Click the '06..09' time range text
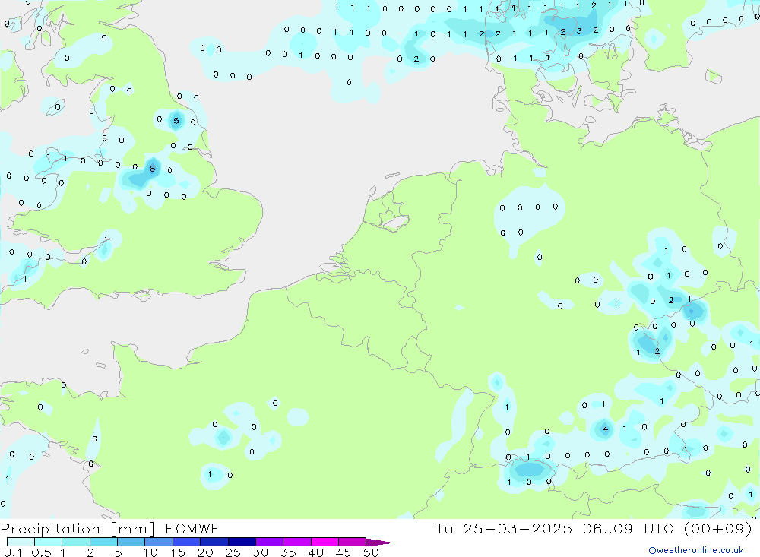Viewport: 760px width, 557px height. pos(608,529)
